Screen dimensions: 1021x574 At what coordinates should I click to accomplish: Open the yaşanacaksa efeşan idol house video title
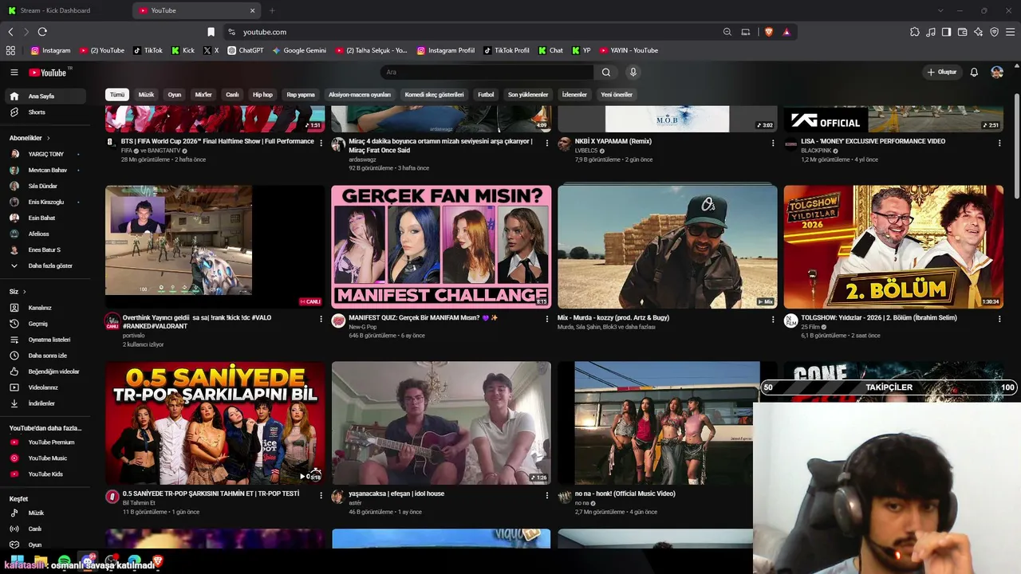[396, 493]
